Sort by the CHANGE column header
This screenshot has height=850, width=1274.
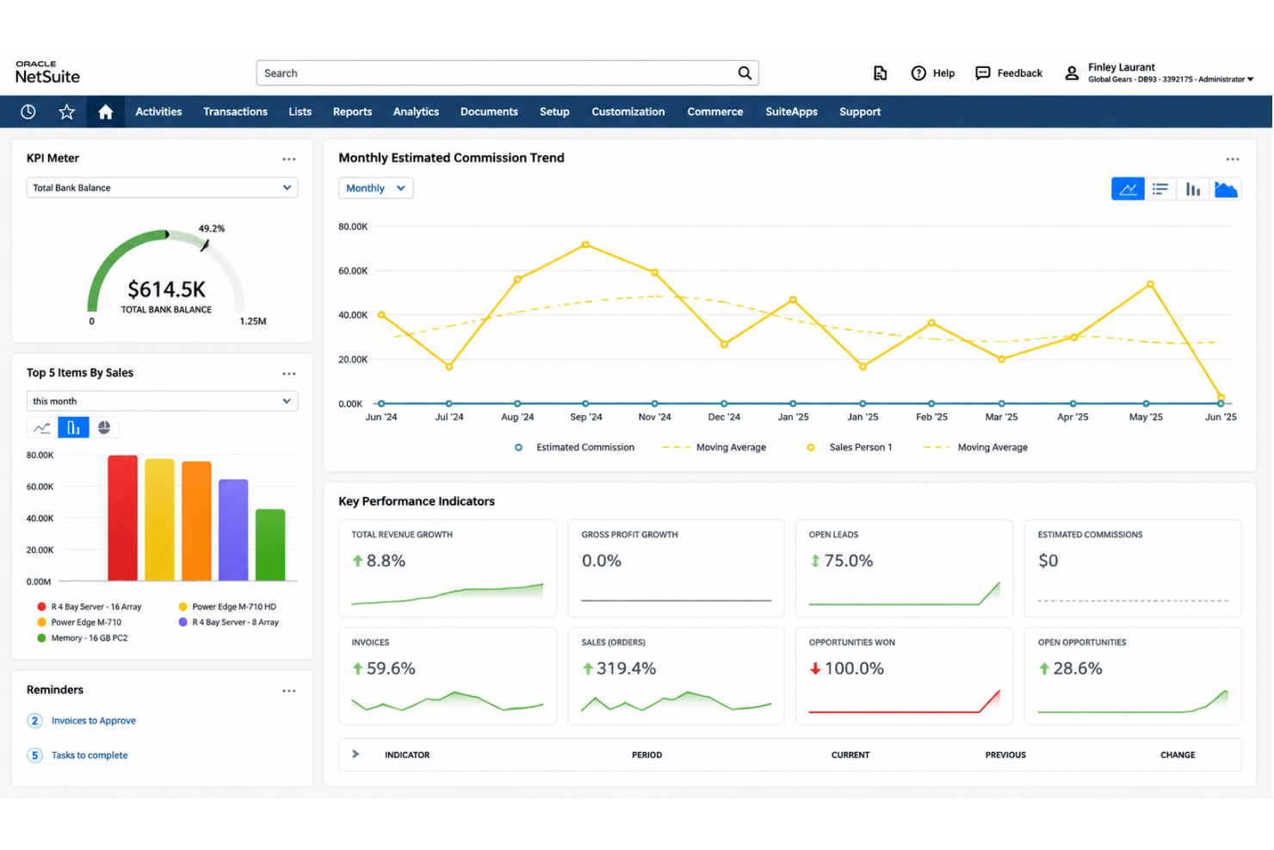click(x=1178, y=755)
